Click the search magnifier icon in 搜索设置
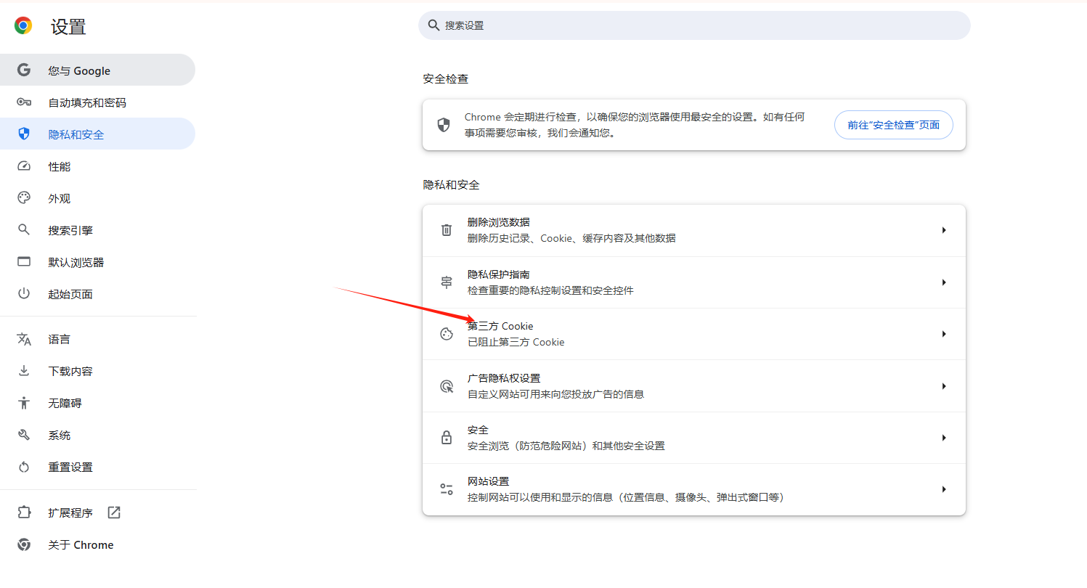 tap(433, 25)
